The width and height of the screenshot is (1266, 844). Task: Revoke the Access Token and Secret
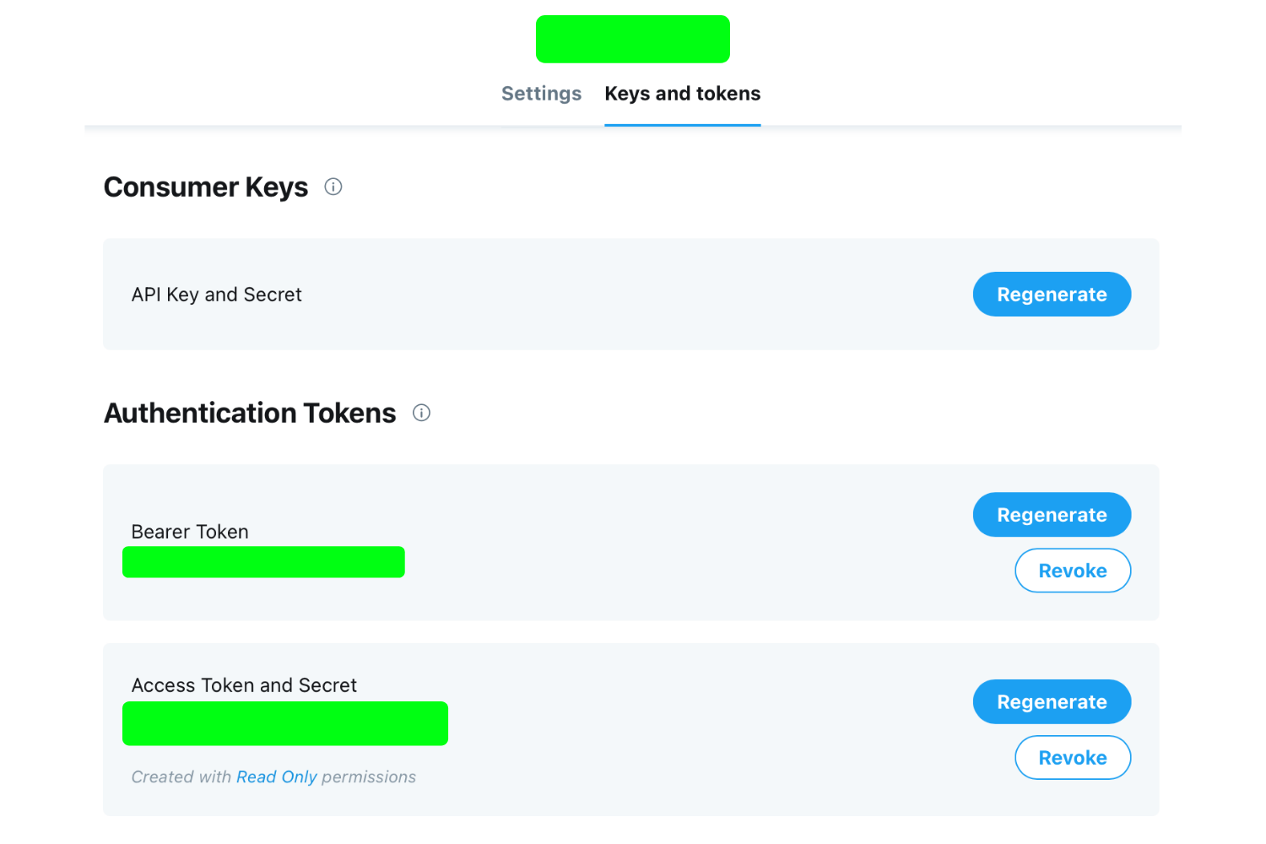tap(1072, 758)
